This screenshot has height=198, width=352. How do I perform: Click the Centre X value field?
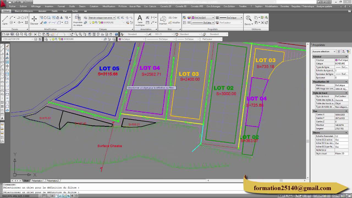point(342,114)
